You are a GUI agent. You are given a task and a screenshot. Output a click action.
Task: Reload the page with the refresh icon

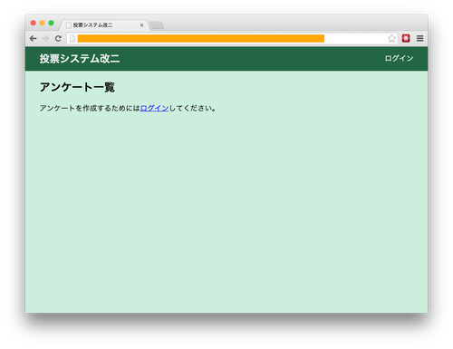pos(58,38)
